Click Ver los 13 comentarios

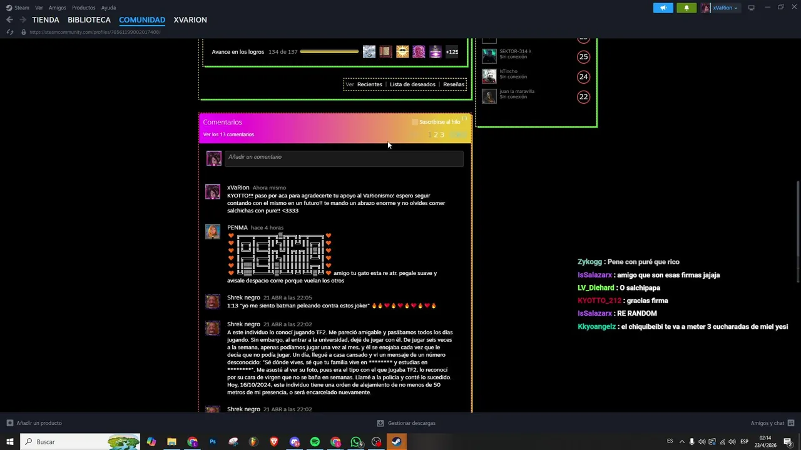pyautogui.click(x=228, y=134)
